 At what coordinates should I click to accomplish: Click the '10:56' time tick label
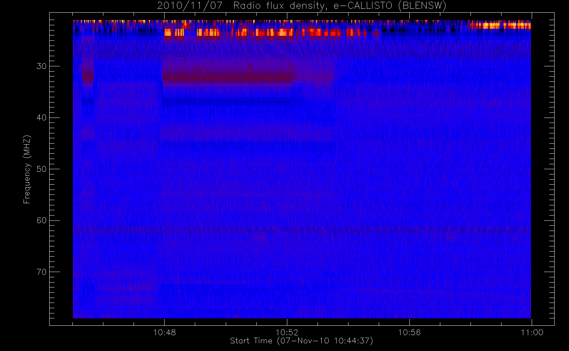409,332
